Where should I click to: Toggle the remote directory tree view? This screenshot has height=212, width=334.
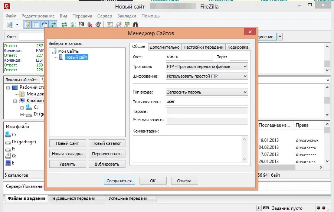coord(45,25)
